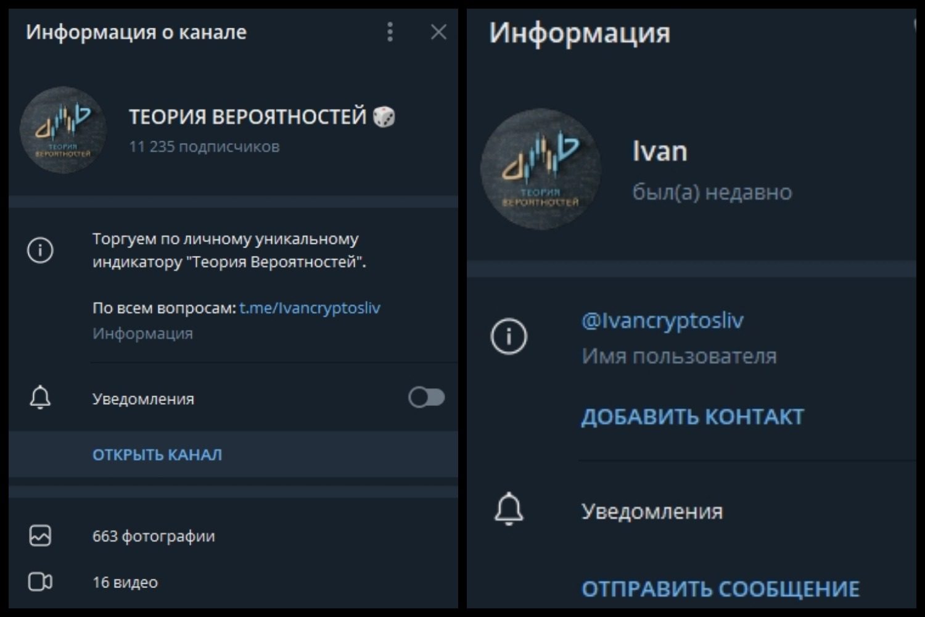Toggle the channel notifications switch
925x617 pixels.
pyautogui.click(x=426, y=397)
